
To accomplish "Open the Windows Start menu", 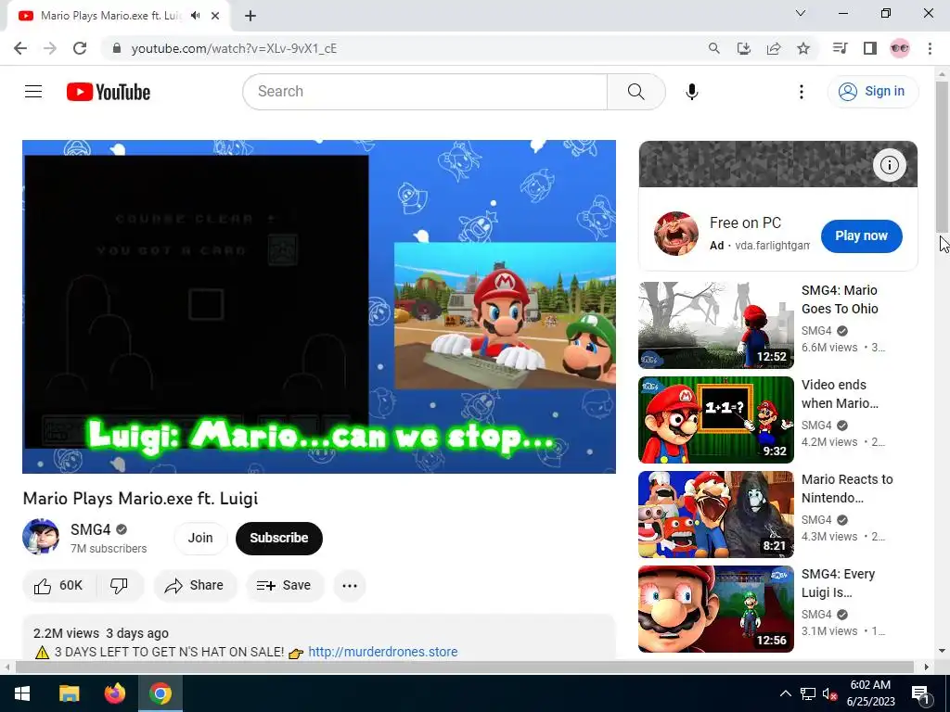I will click(x=22, y=693).
